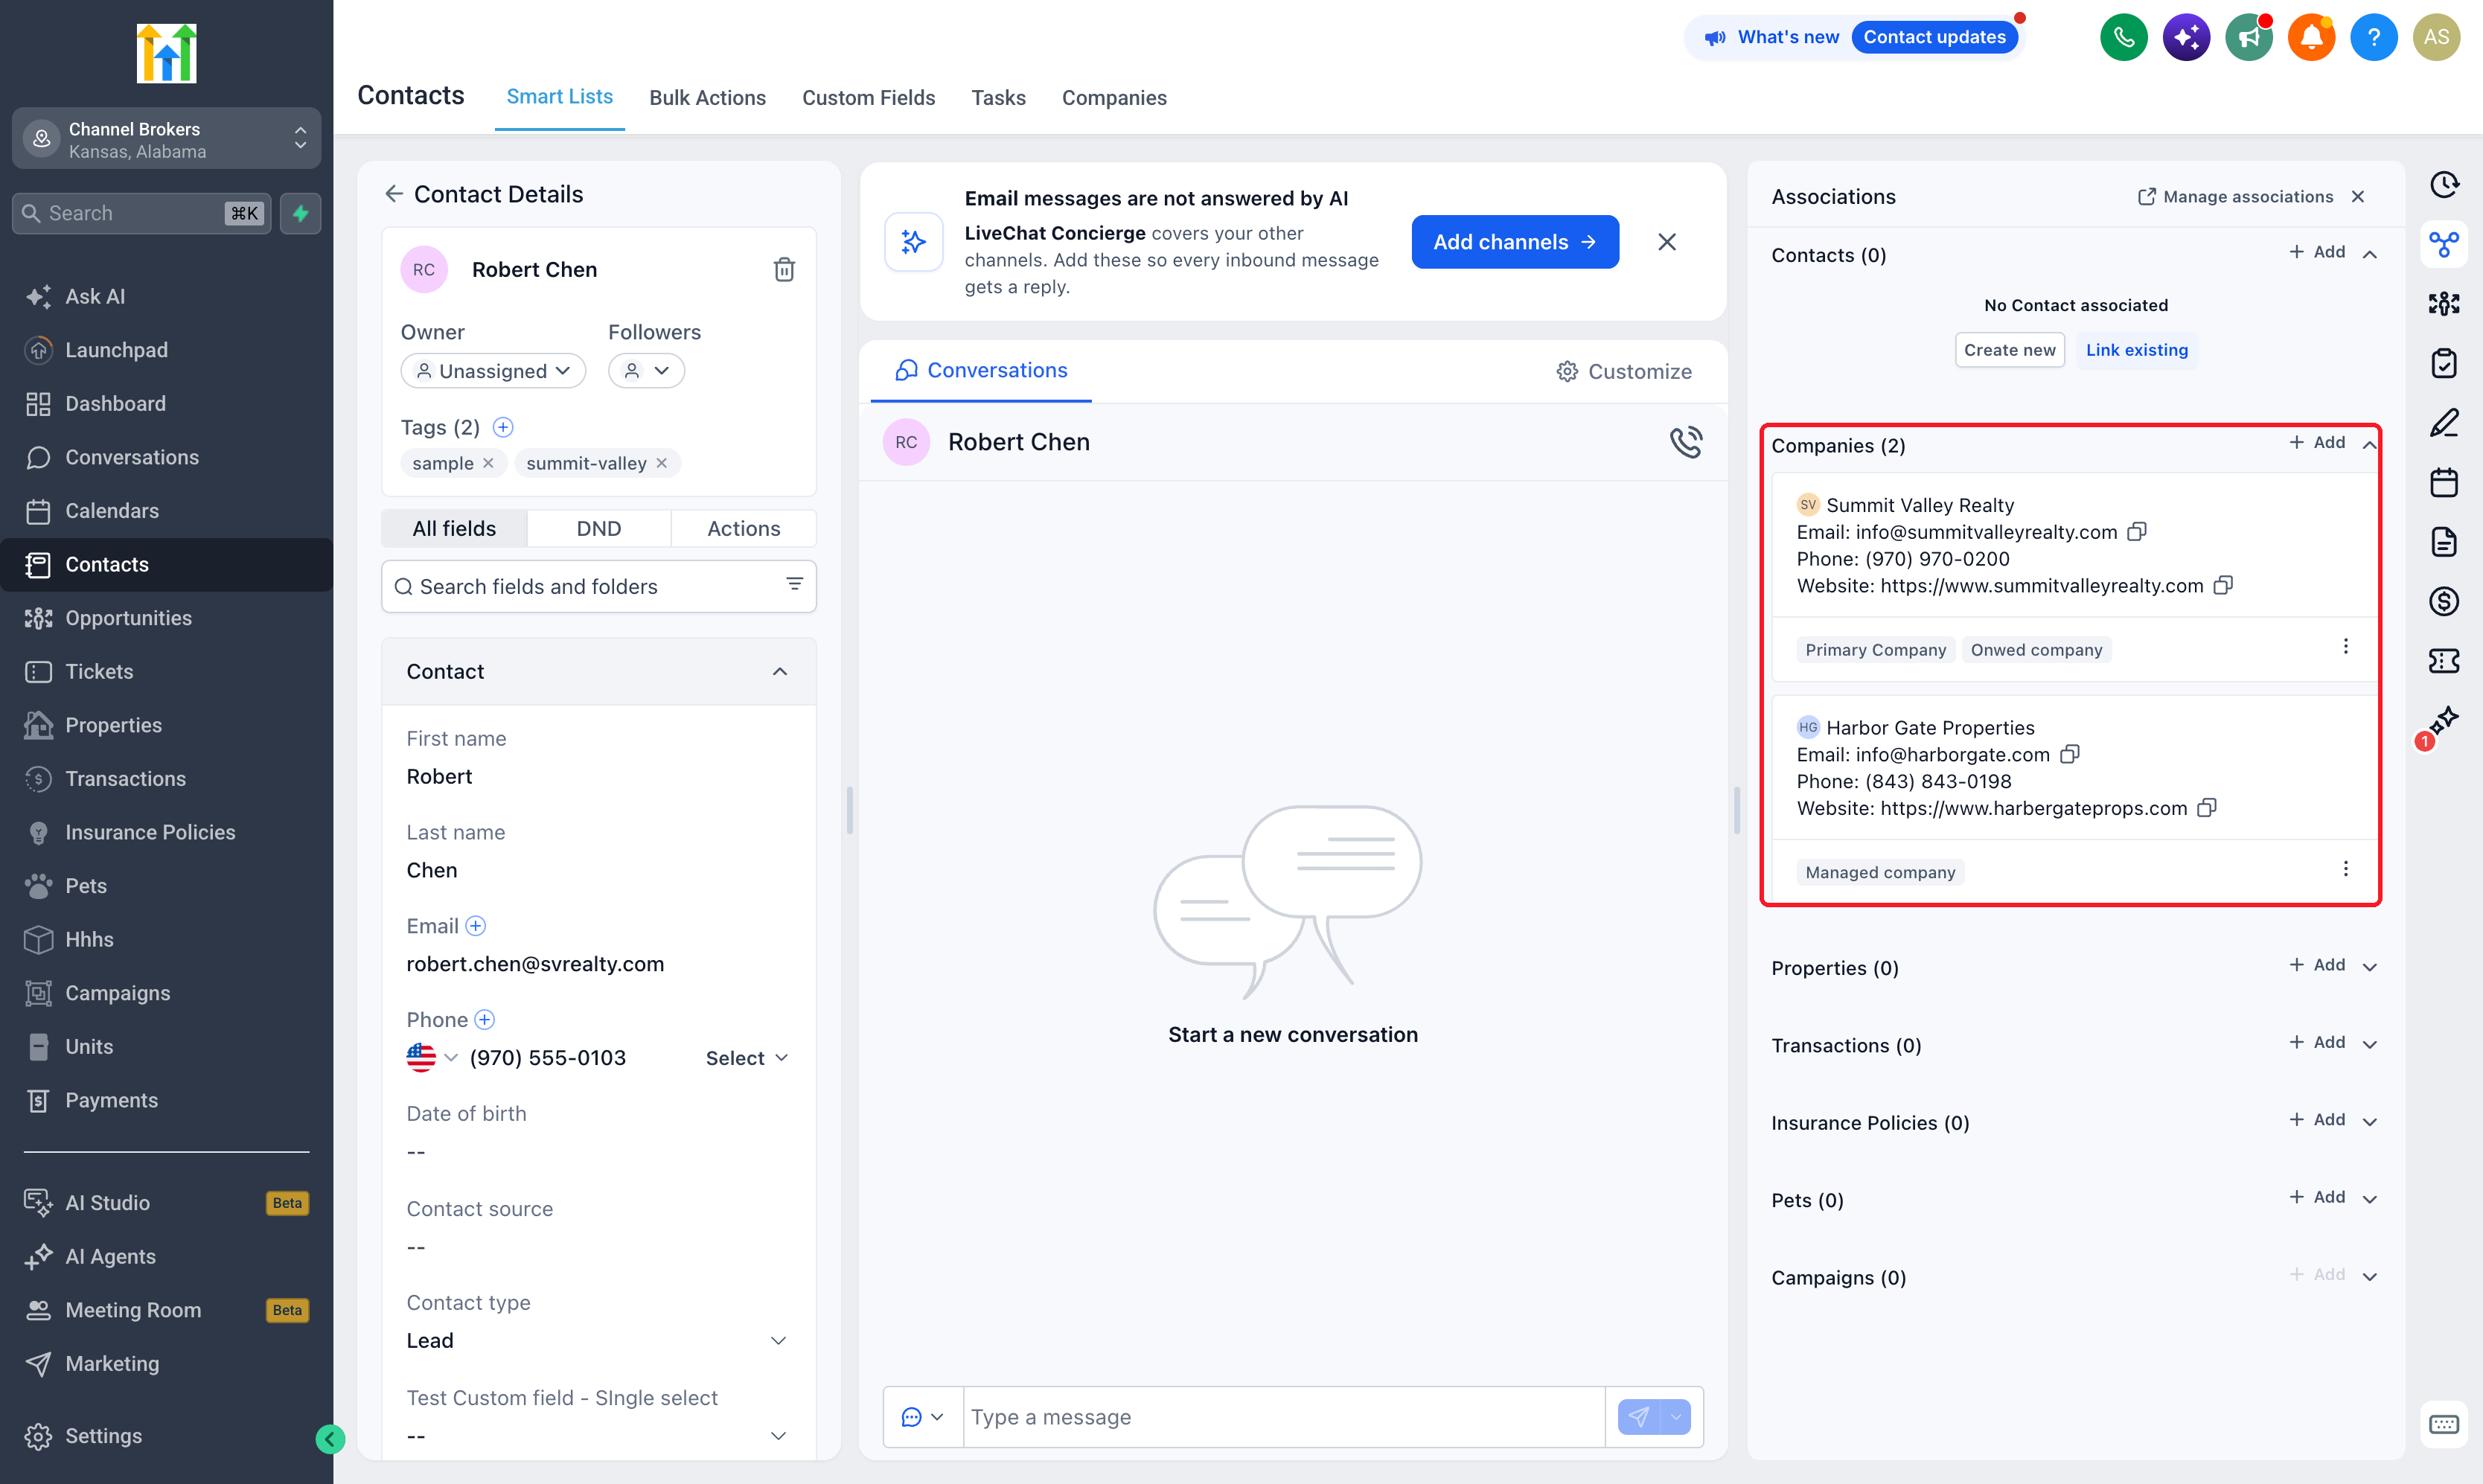2483x1484 pixels.
Task: Click the Customize button
Action: tap(1624, 371)
